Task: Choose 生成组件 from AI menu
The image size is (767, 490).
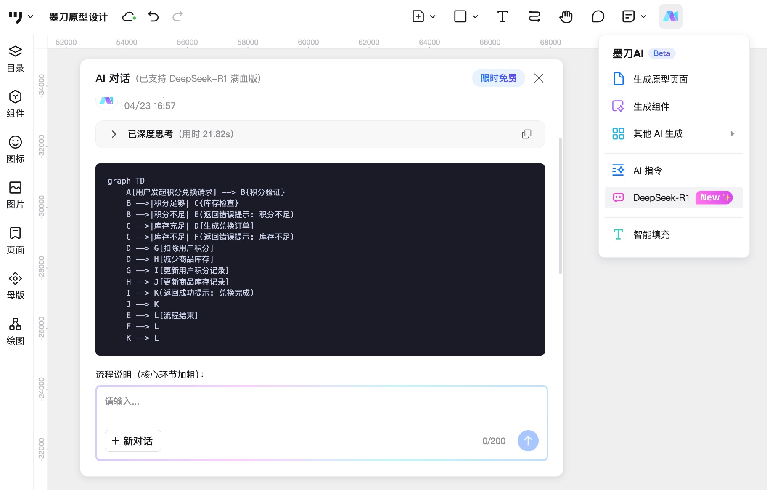Action: coord(674,107)
